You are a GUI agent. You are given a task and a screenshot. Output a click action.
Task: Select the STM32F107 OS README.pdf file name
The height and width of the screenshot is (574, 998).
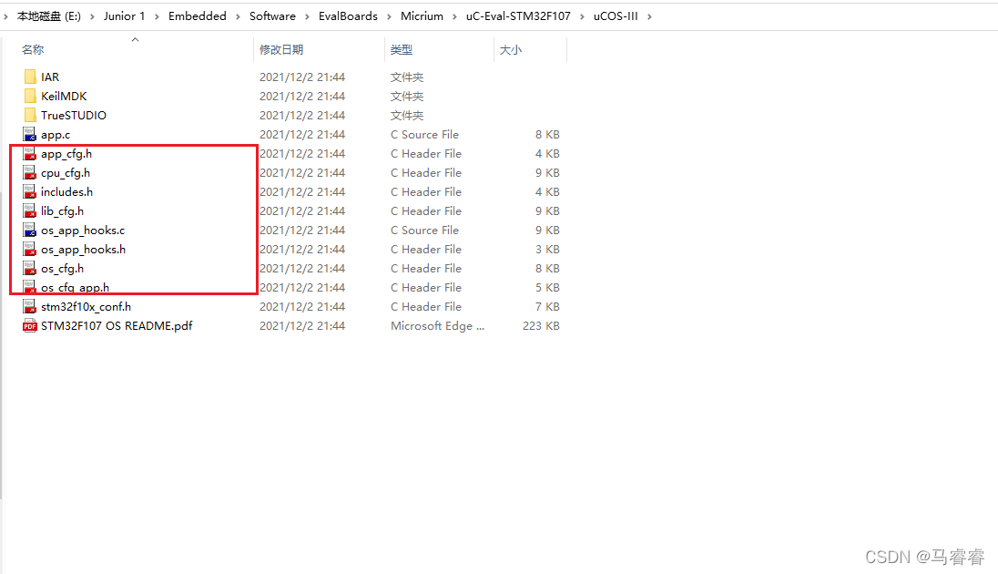pos(117,325)
